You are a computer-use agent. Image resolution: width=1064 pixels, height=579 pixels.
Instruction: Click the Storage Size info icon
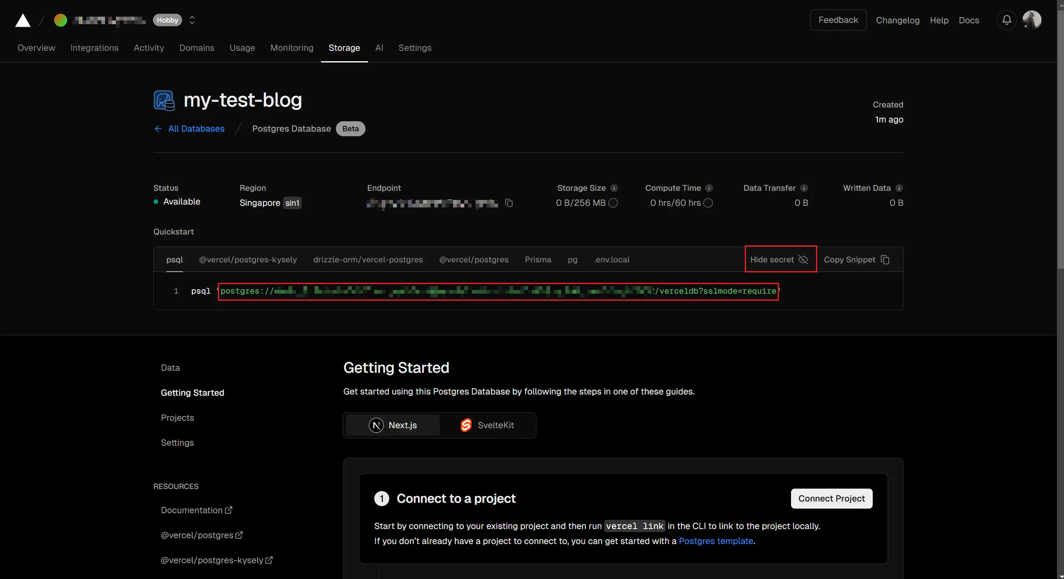(x=614, y=188)
